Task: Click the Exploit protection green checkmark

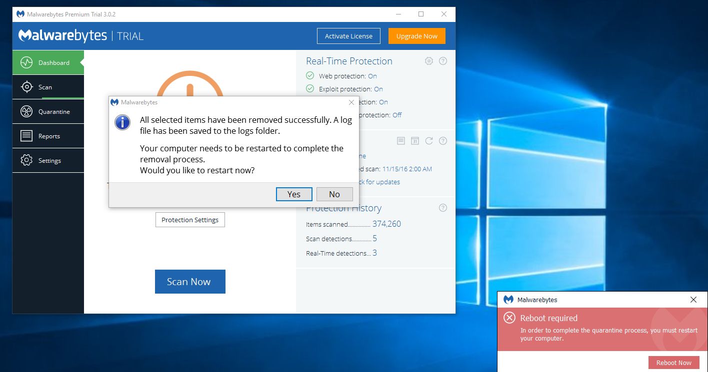Action: [x=310, y=89]
